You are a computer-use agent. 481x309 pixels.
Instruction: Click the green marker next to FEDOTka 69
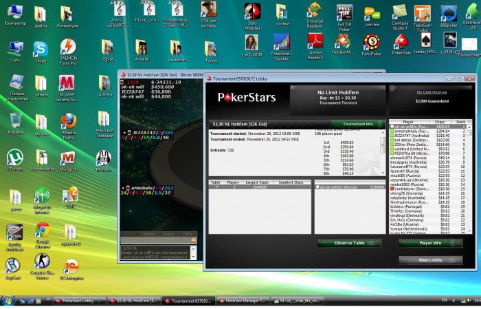(392, 153)
